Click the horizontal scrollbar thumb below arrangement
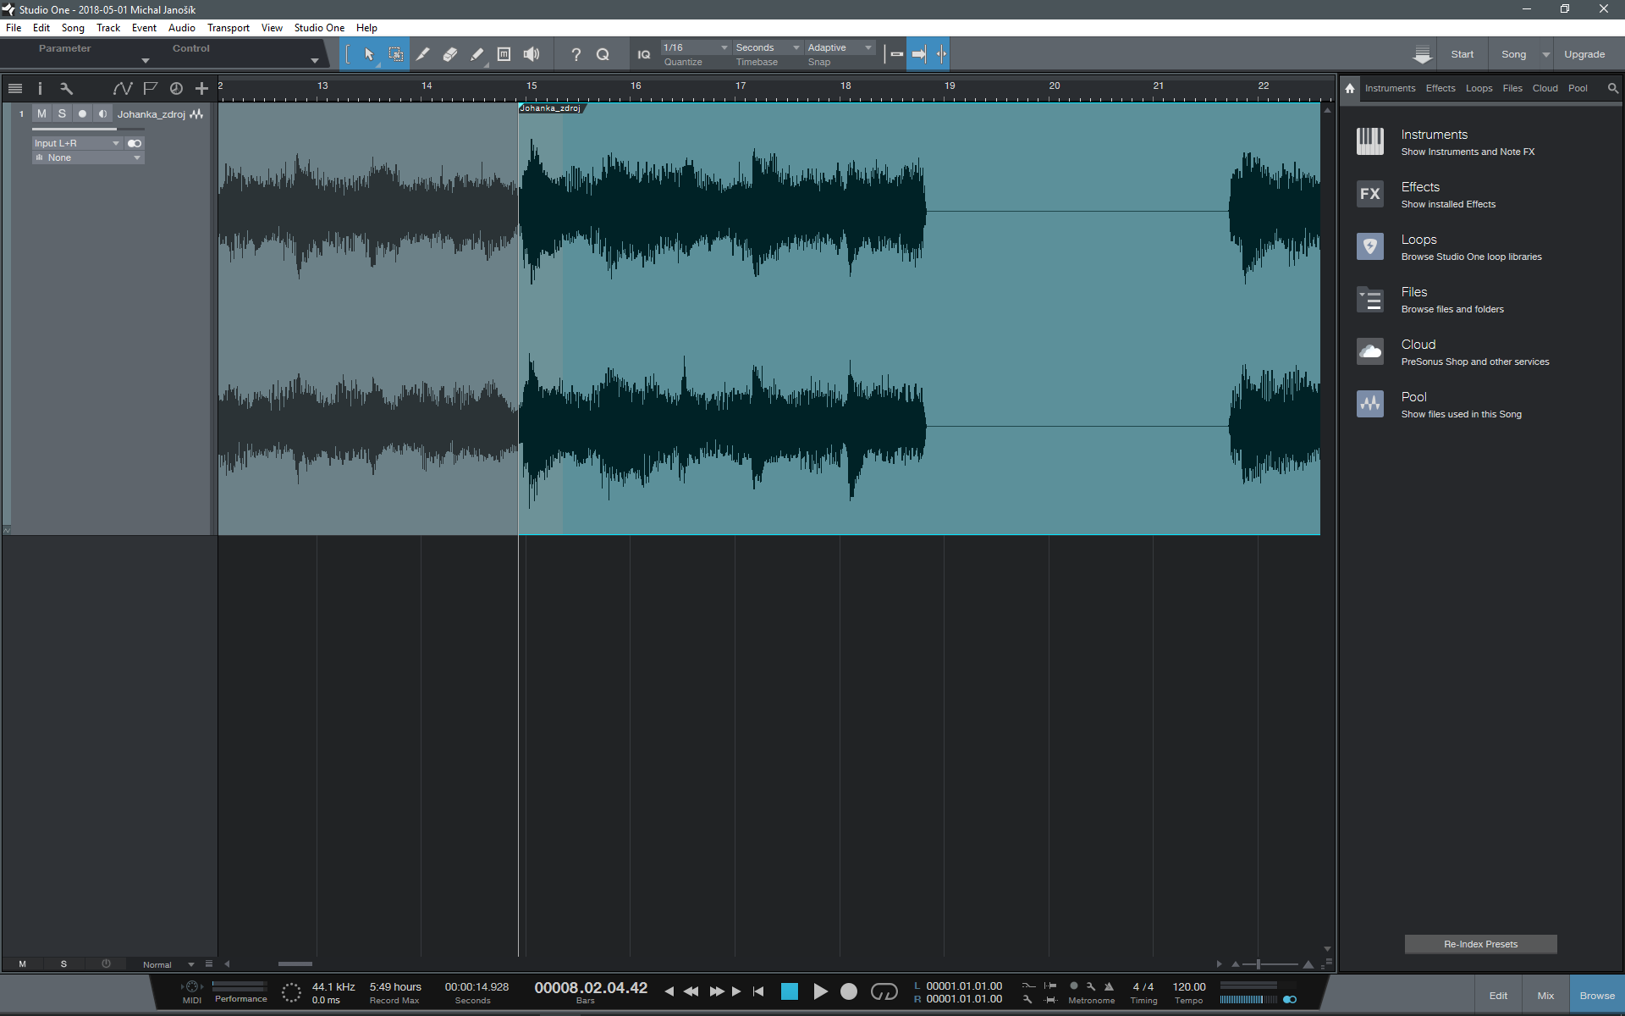This screenshot has width=1625, height=1016. tap(295, 964)
